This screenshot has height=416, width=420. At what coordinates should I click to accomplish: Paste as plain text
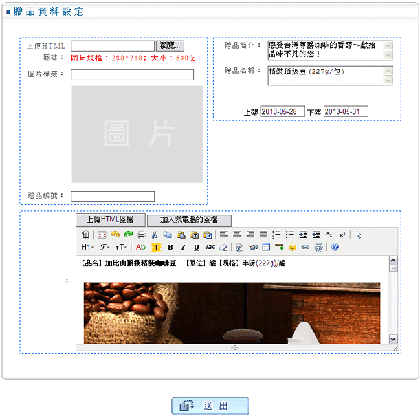tap(194, 235)
